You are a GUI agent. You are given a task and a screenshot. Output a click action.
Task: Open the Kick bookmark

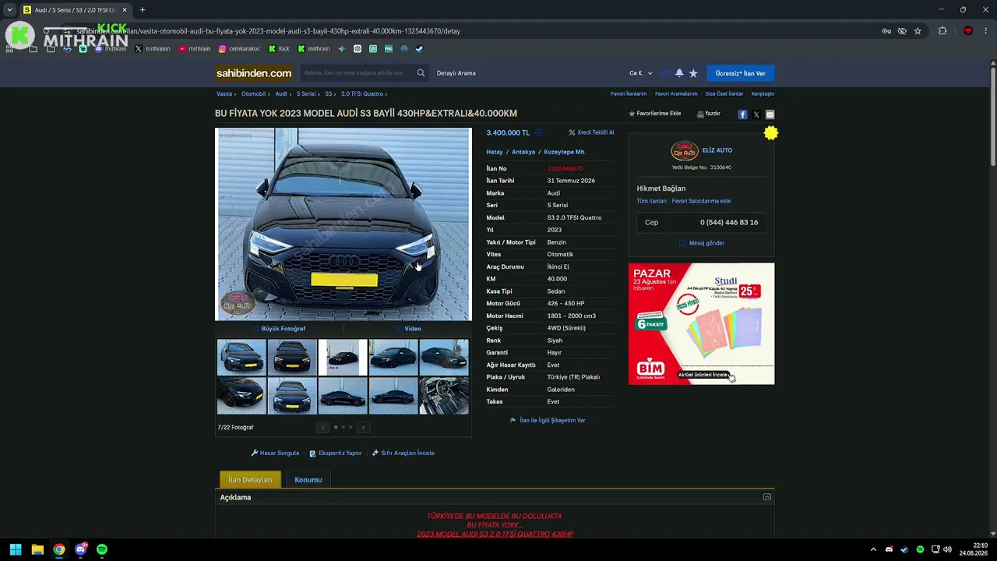point(279,49)
